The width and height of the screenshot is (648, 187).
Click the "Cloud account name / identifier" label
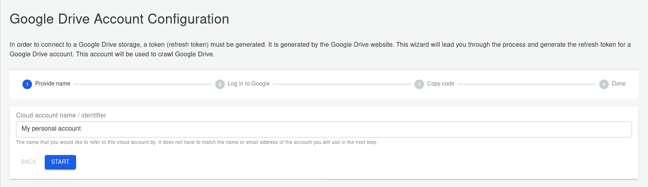pyautogui.click(x=61, y=115)
